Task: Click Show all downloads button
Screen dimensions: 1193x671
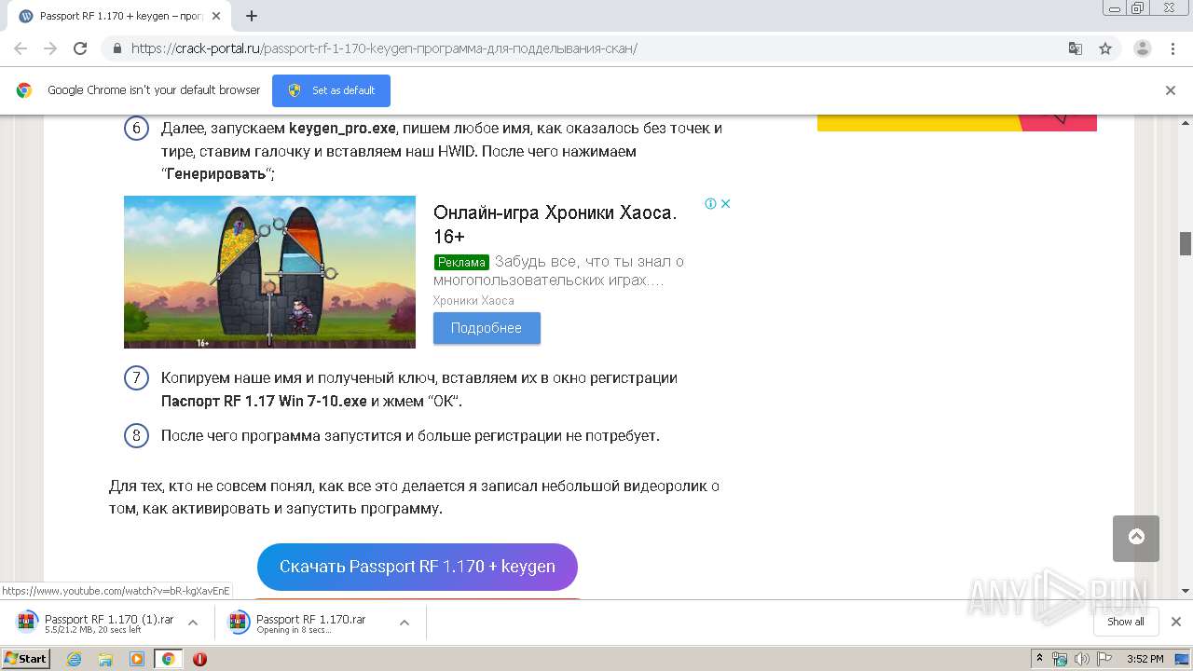Action: point(1126,622)
